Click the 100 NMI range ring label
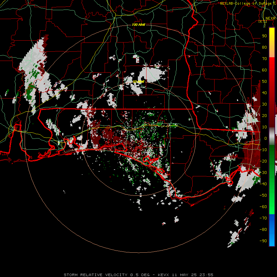The height and width of the screenshot is (277, 277). click(x=138, y=25)
